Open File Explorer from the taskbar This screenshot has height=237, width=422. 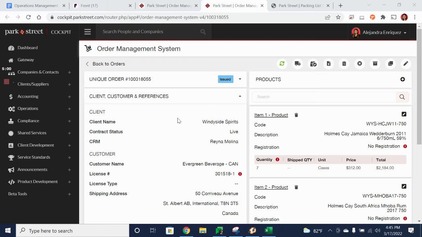click(203, 231)
